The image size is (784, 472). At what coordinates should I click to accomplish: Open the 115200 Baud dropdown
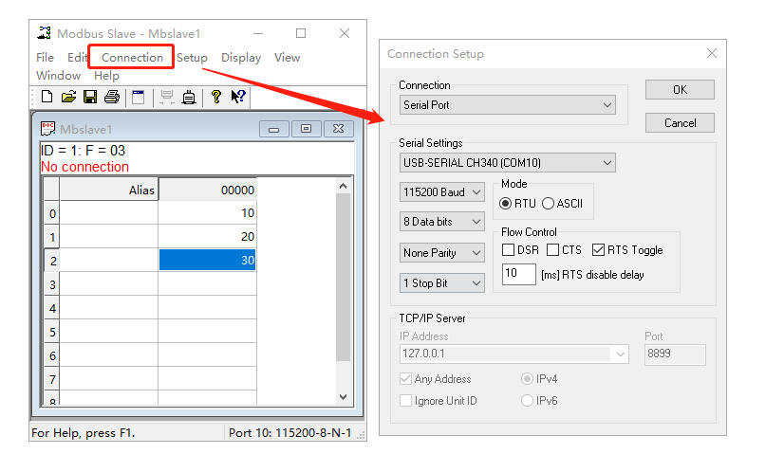click(x=442, y=191)
